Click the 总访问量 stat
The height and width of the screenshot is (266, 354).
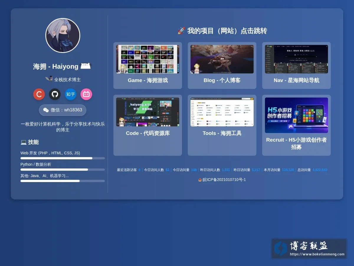(x=312, y=170)
